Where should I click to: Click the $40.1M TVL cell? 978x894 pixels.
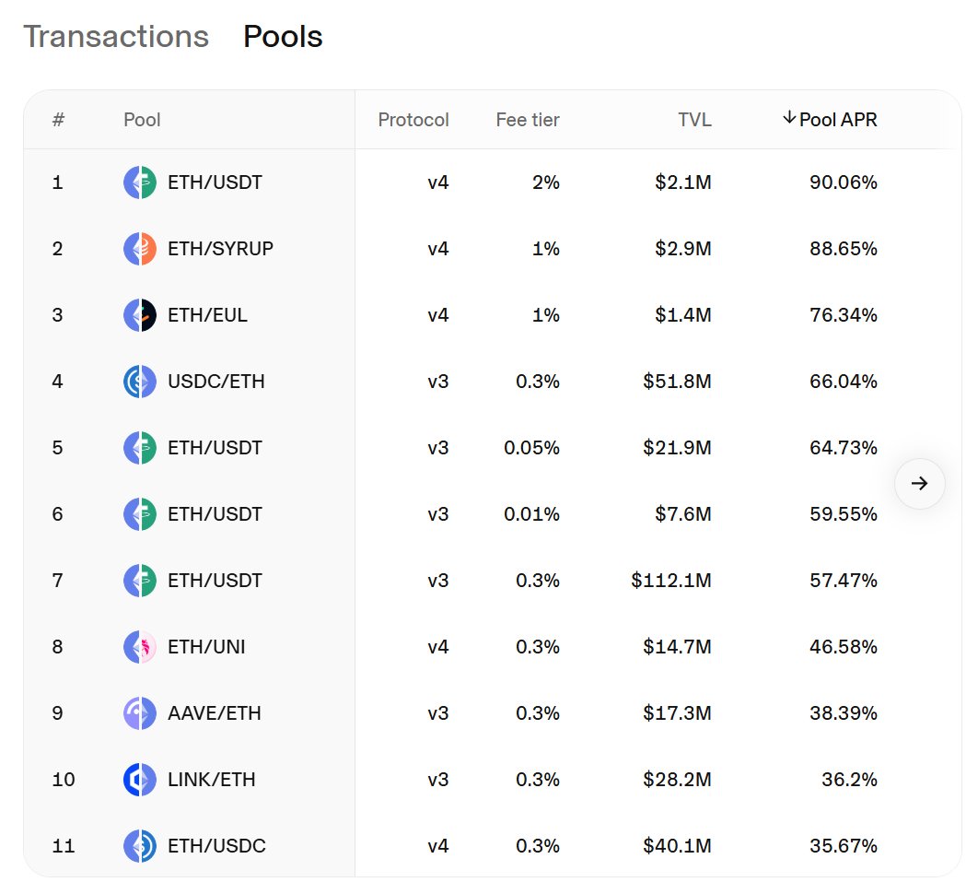click(x=678, y=846)
